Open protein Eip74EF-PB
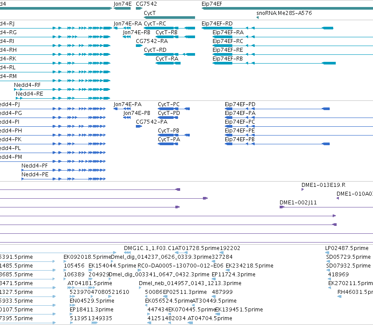 pos(240,139)
